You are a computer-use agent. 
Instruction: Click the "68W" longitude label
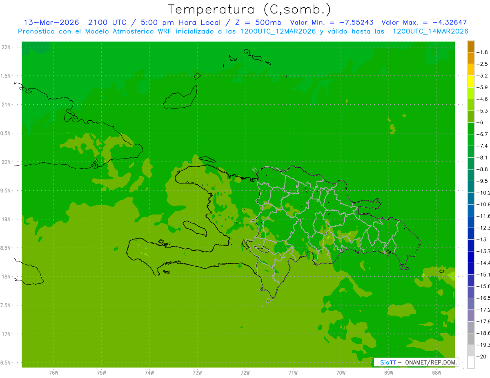pos(437,373)
